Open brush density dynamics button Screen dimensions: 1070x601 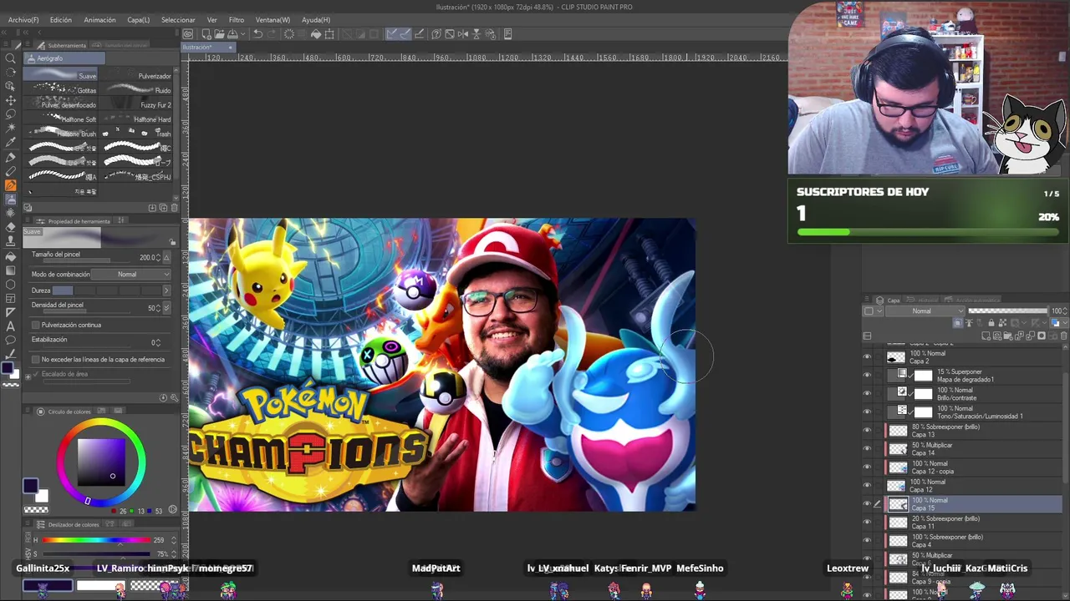tap(166, 308)
